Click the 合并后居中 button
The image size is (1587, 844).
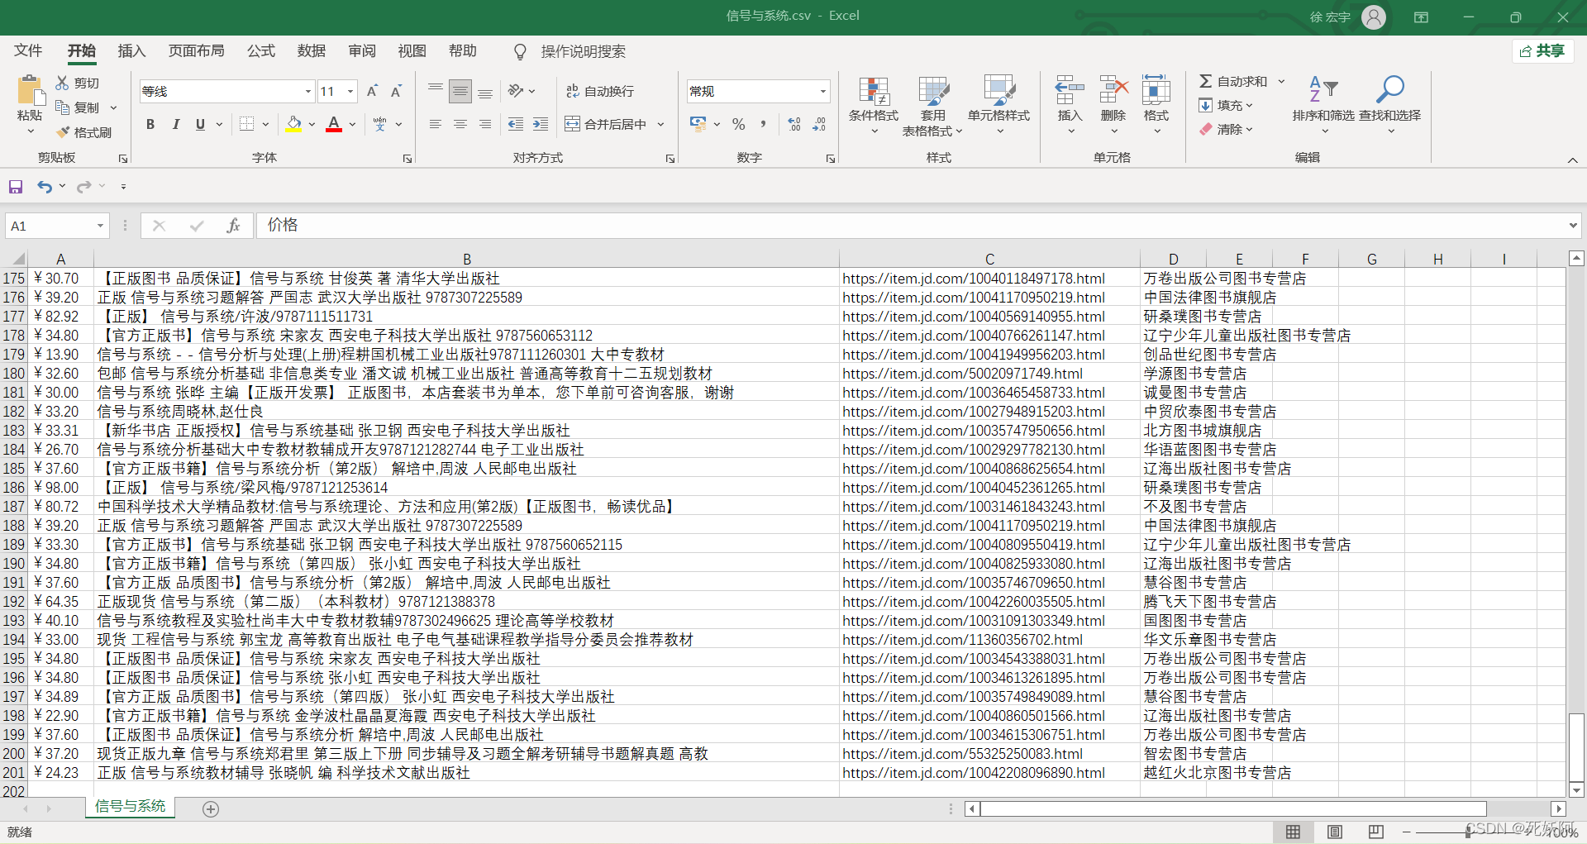[x=606, y=124]
